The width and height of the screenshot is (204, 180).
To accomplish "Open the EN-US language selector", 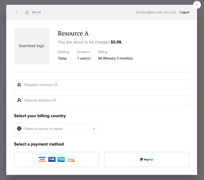I will pos(37,12).
